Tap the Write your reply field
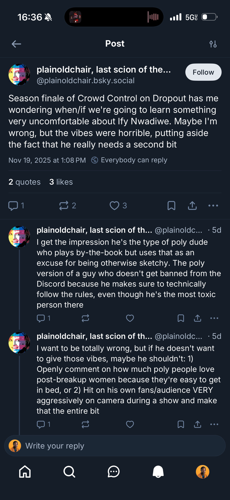230x500 pixels. [x=115, y=446]
